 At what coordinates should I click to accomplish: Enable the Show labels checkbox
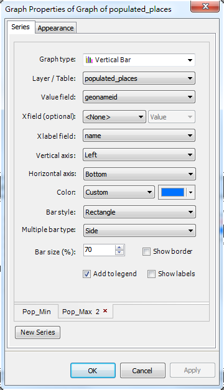pyautogui.click(x=151, y=274)
